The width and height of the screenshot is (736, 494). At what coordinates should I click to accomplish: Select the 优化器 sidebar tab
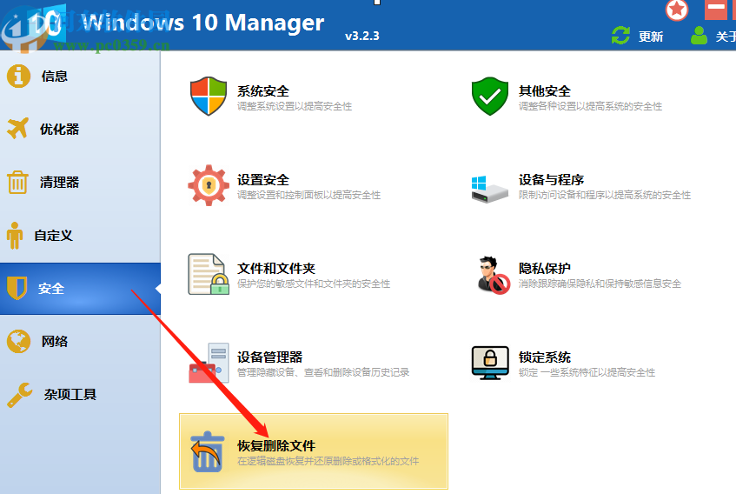[80, 129]
